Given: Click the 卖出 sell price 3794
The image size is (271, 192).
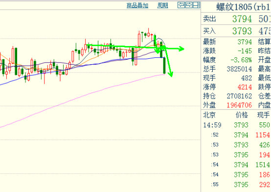Looking at the screenshot, I should point(242,19).
